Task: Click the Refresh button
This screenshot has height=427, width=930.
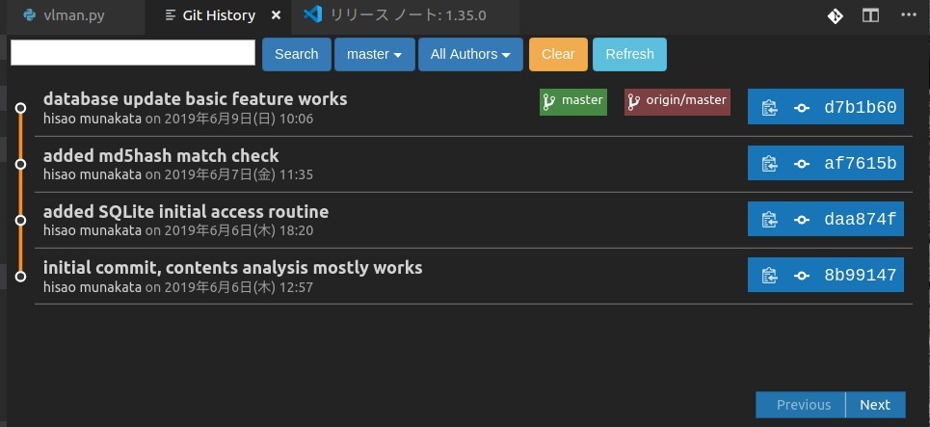Action: point(629,54)
